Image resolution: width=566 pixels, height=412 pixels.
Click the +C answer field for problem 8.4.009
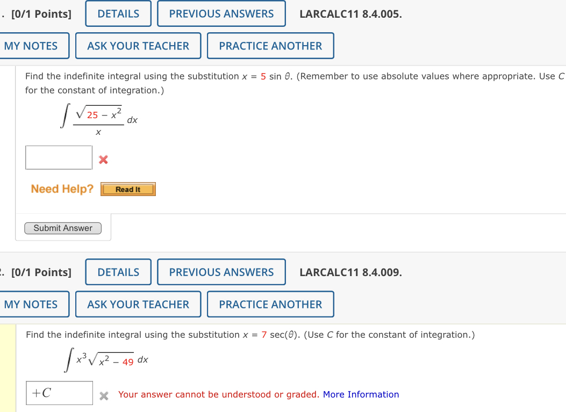point(59,393)
